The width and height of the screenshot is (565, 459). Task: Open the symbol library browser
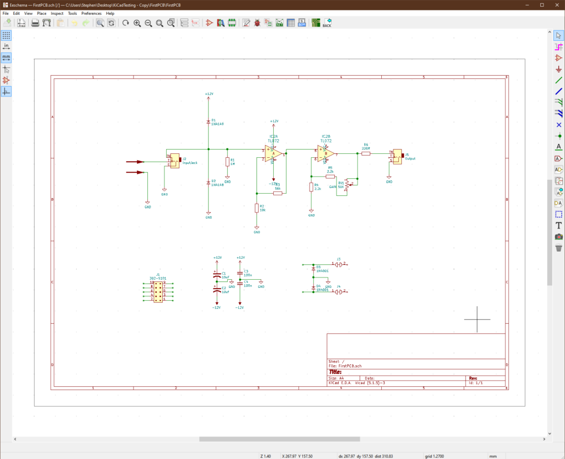221,23
